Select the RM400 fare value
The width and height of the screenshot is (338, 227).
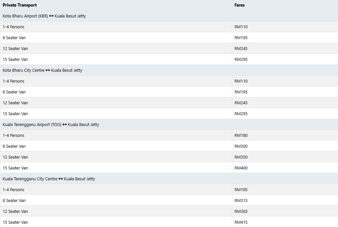click(x=241, y=168)
